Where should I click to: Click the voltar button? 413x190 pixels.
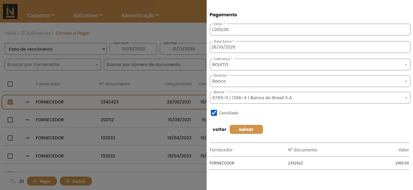click(219, 129)
